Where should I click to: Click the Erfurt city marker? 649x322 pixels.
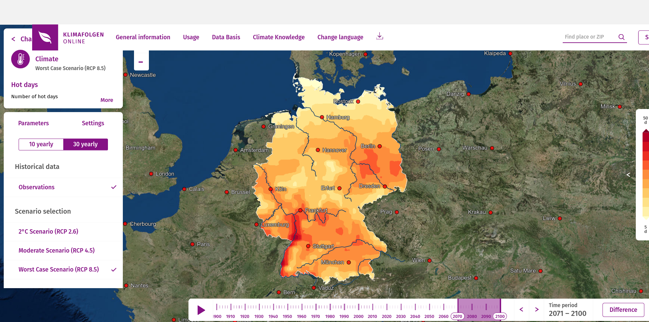pos(339,188)
